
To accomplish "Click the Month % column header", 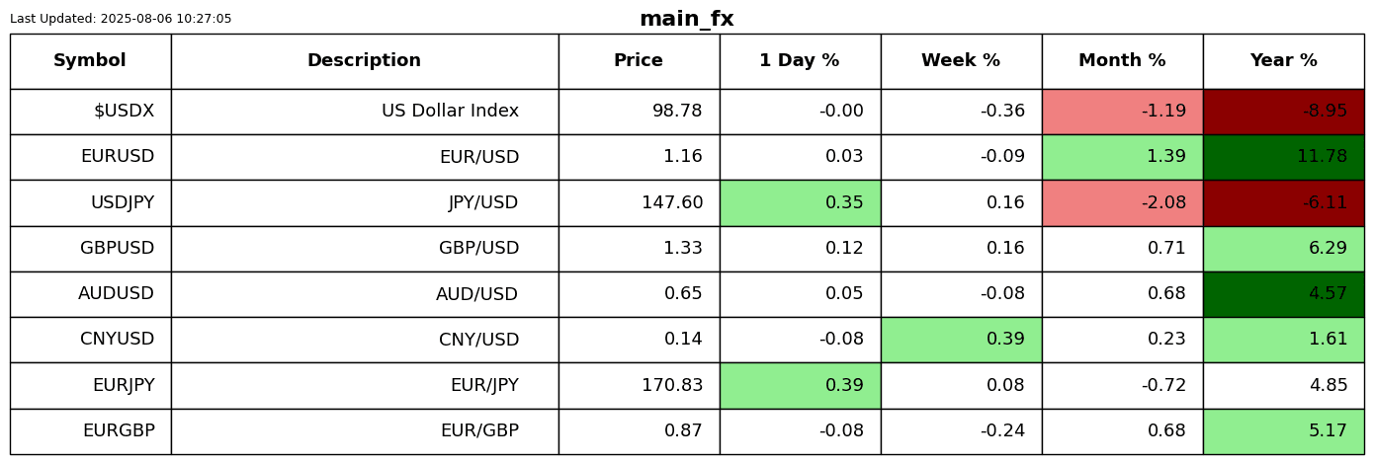I will point(1122,61).
